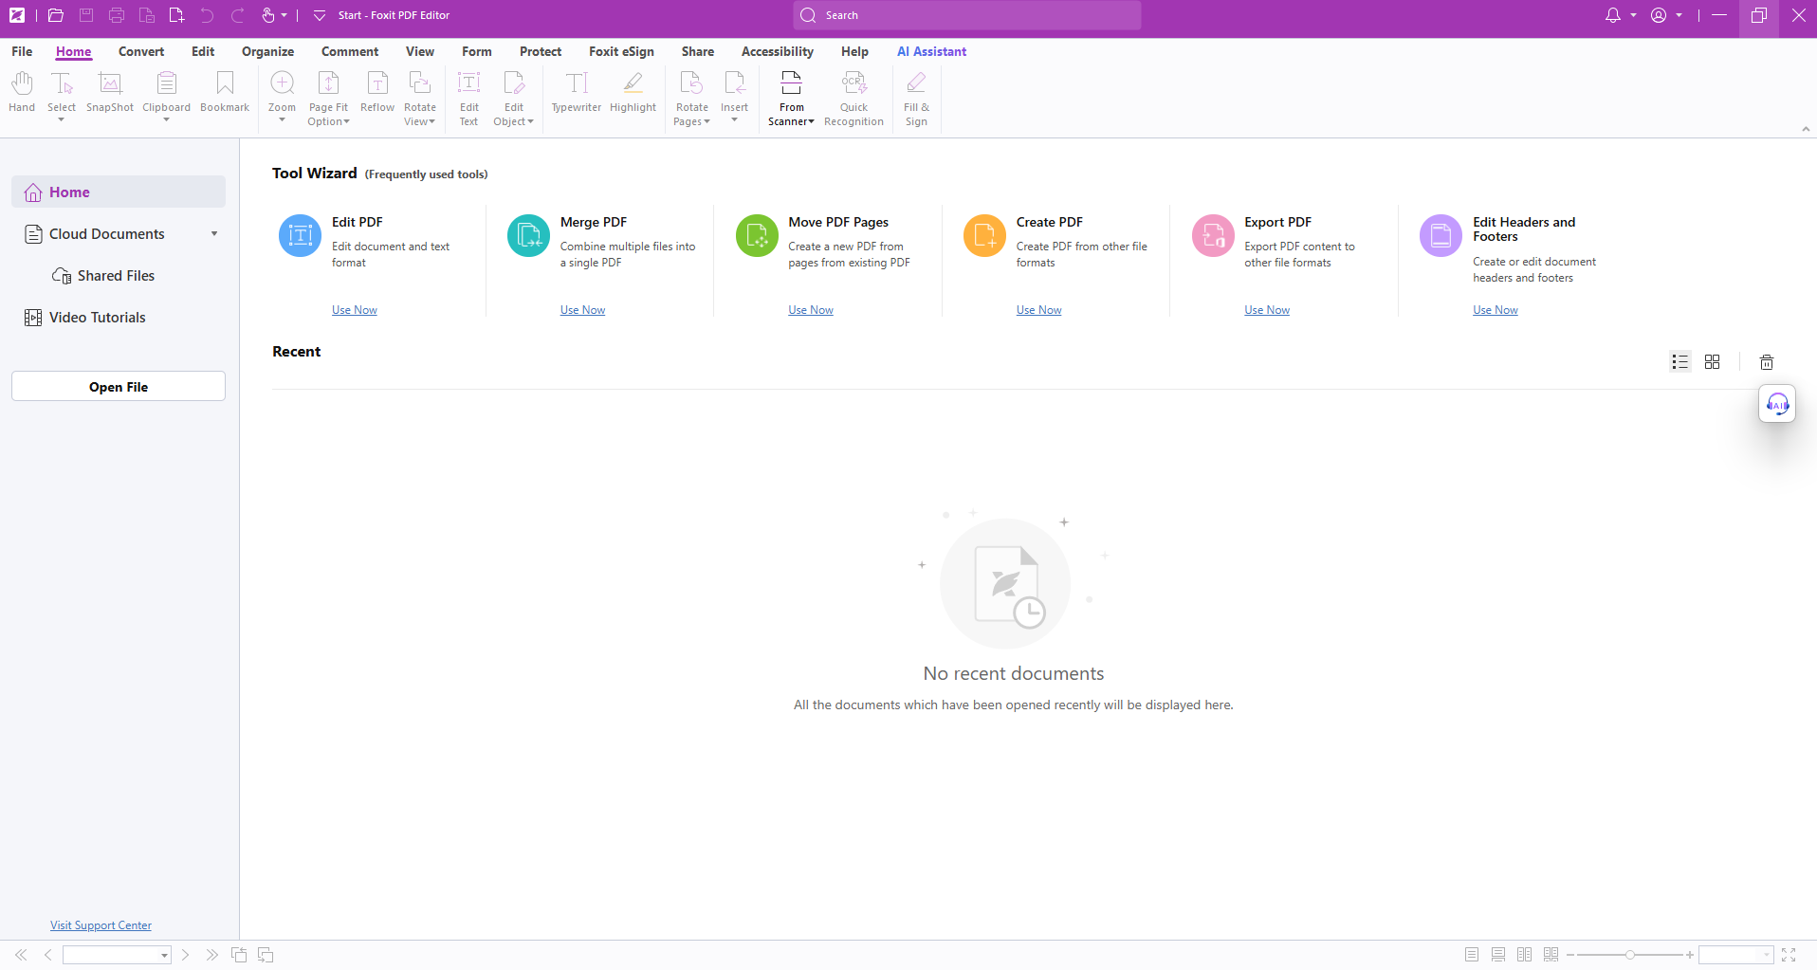Switch to the Protect ribbon tab
The width and height of the screenshot is (1817, 970).
541,52
